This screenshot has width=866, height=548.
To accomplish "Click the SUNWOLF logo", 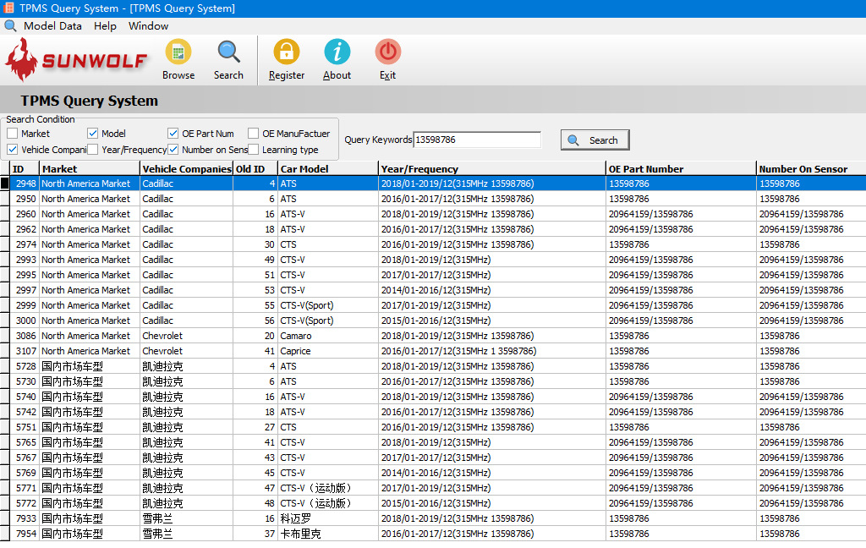I will pos(76,59).
